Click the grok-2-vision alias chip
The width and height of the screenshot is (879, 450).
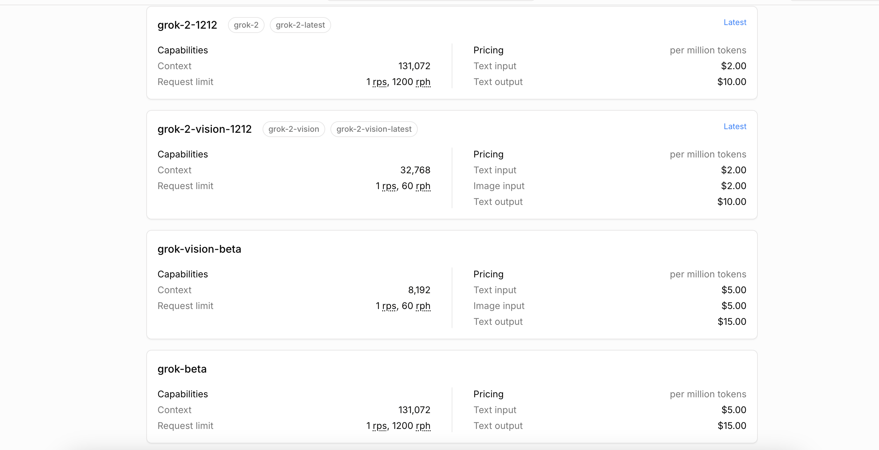pos(294,129)
